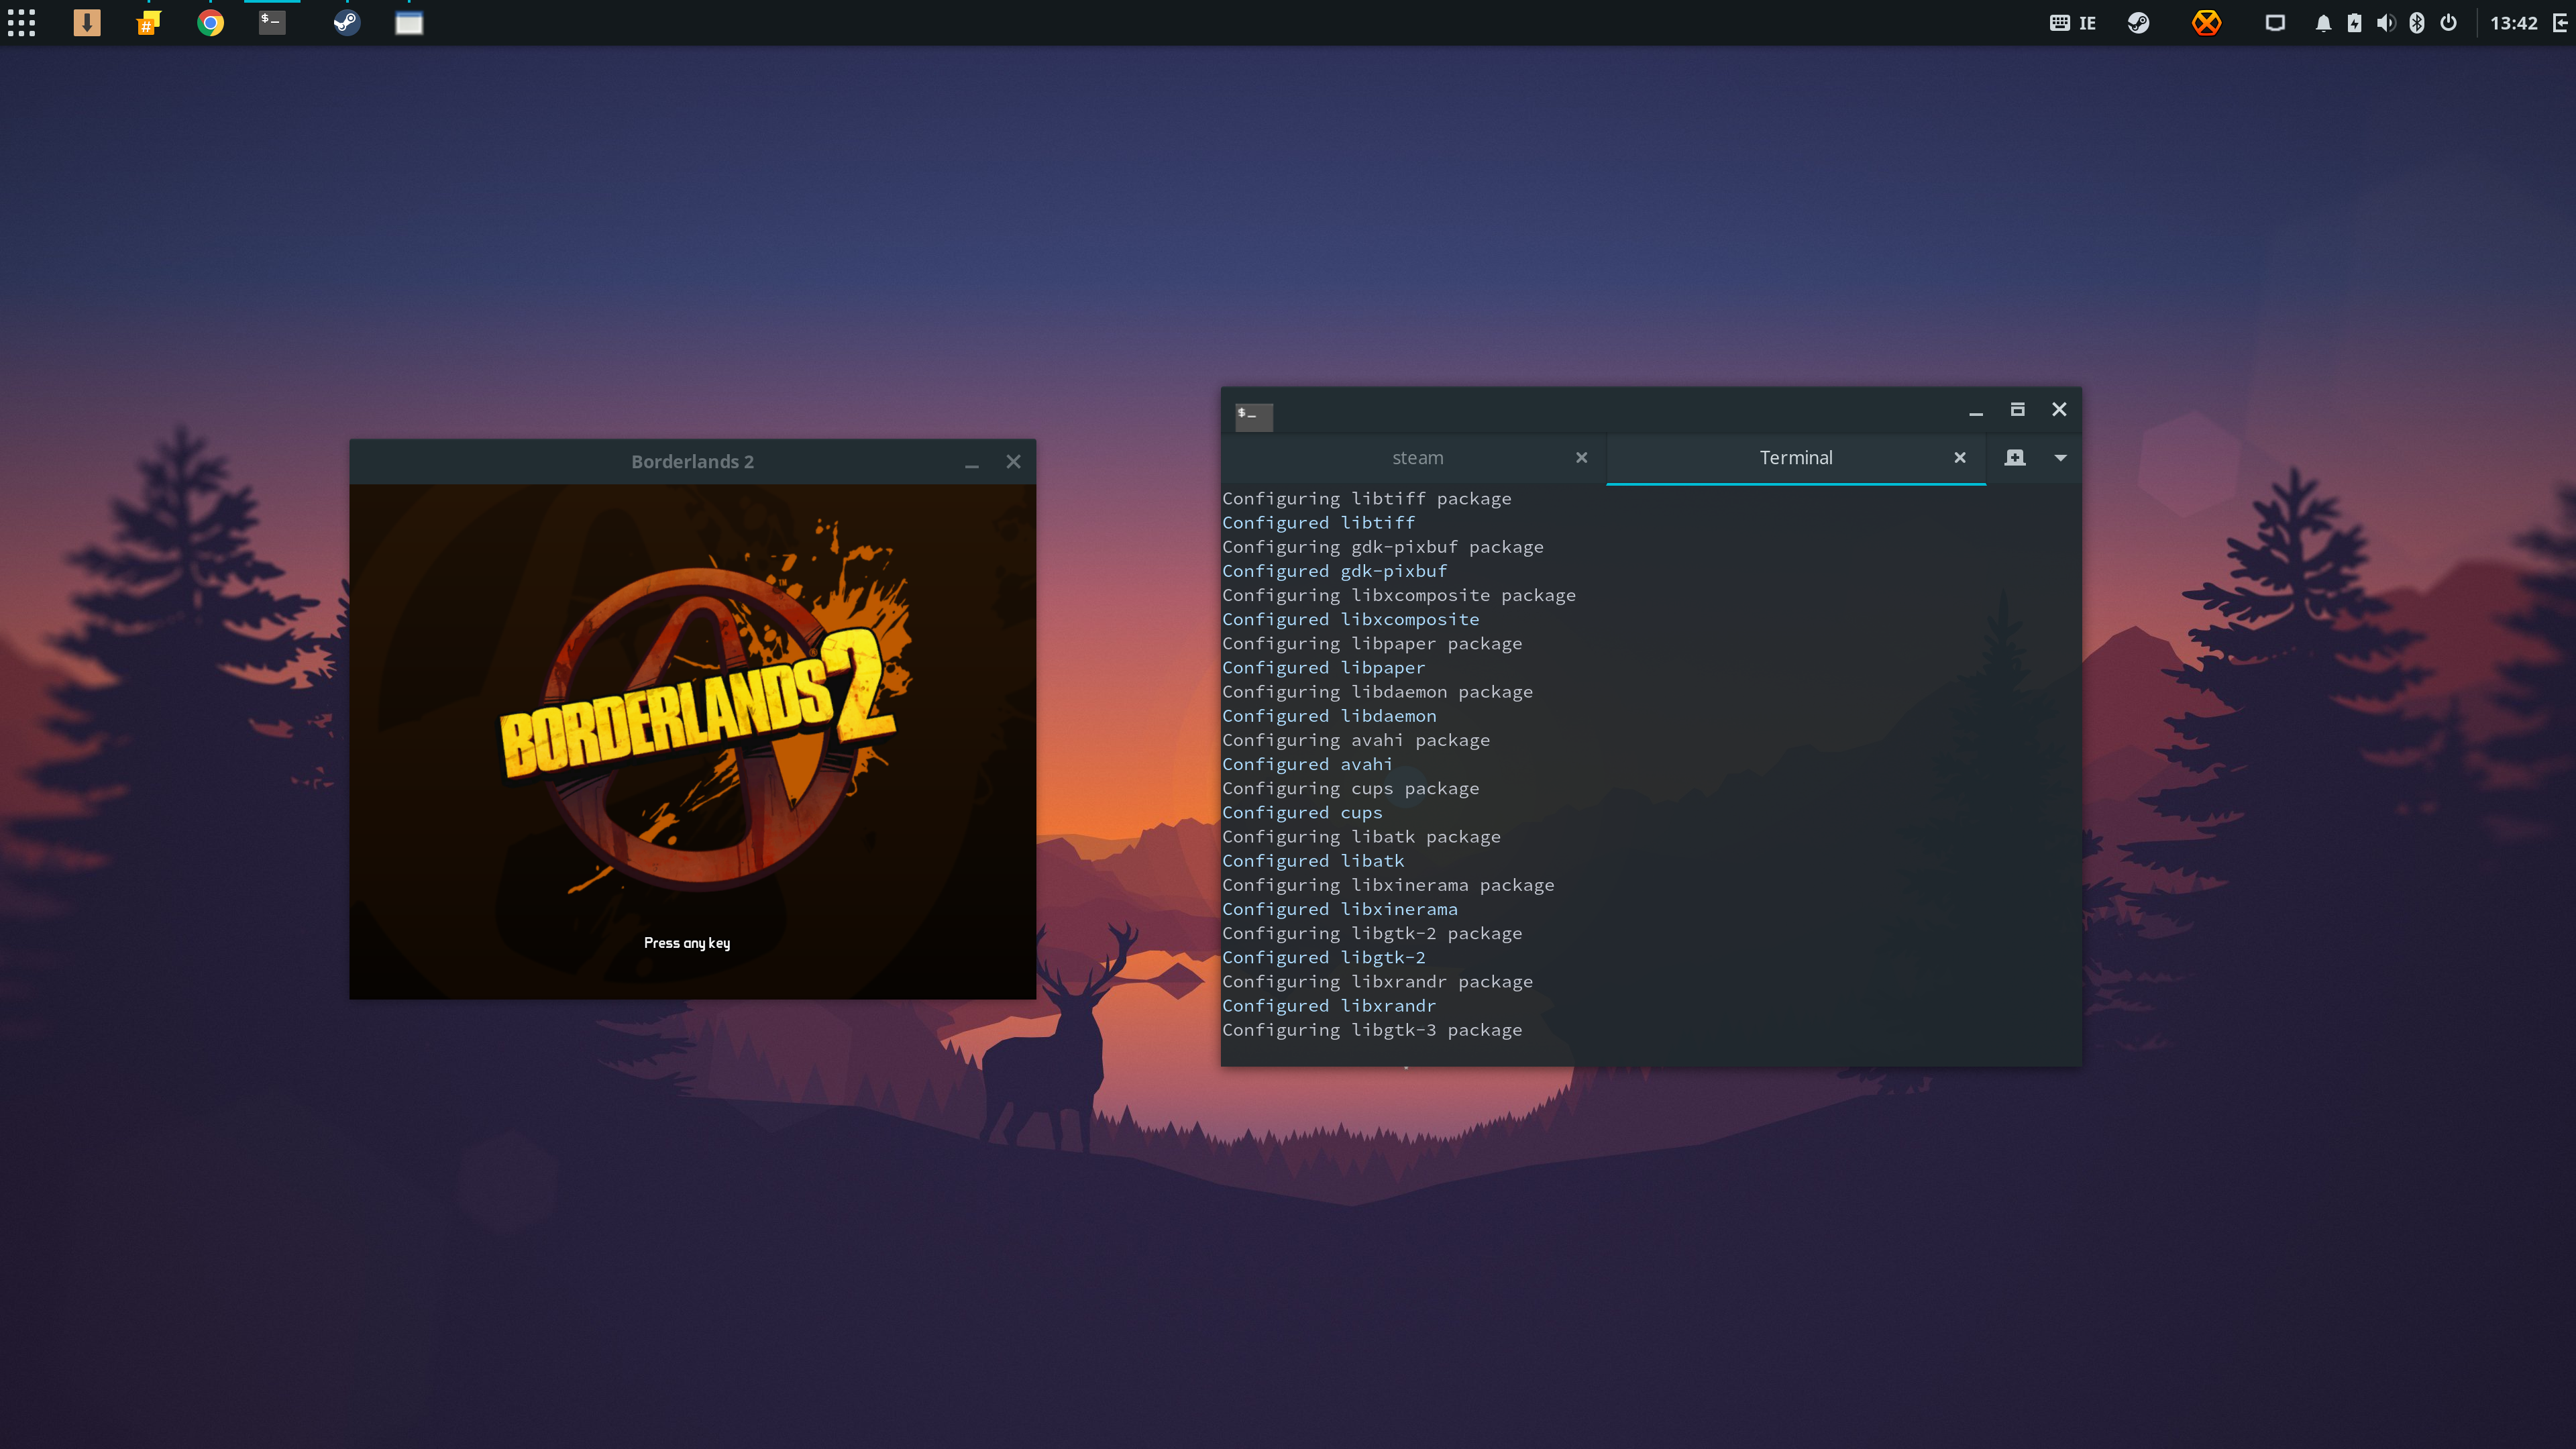
Task: Click 'Configured libxinerama' line
Action: click(1339, 910)
